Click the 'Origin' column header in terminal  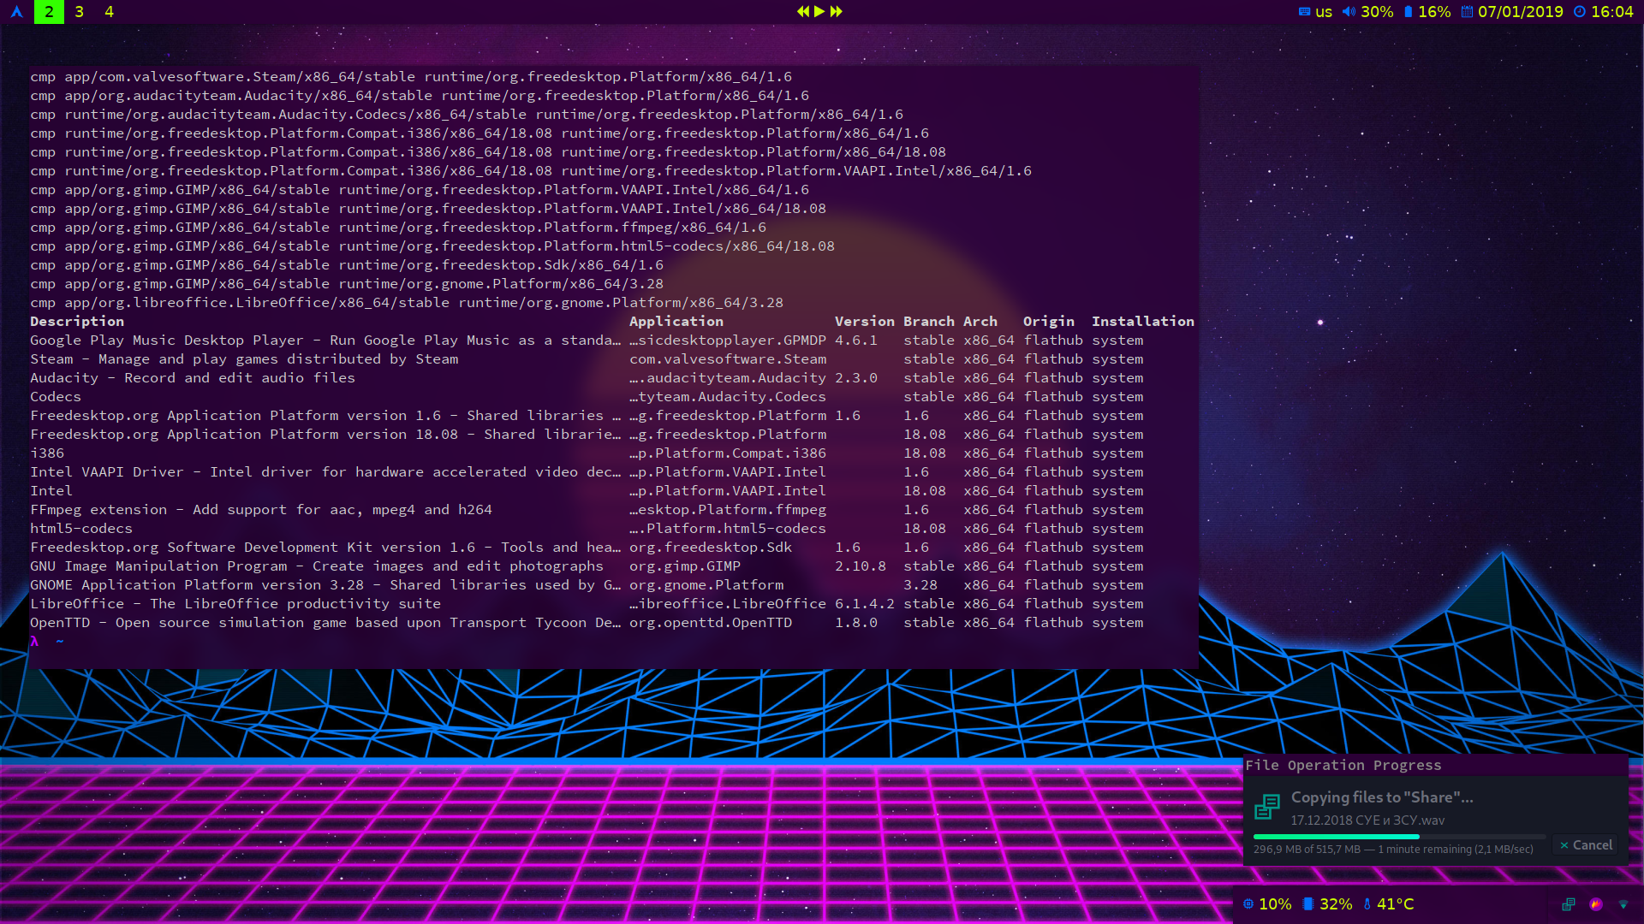[x=1049, y=322]
